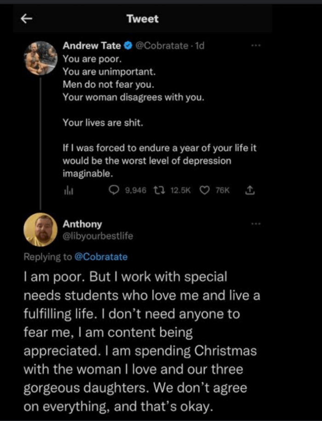View analytics icon on Andrew Tate's tweet

click(x=66, y=191)
